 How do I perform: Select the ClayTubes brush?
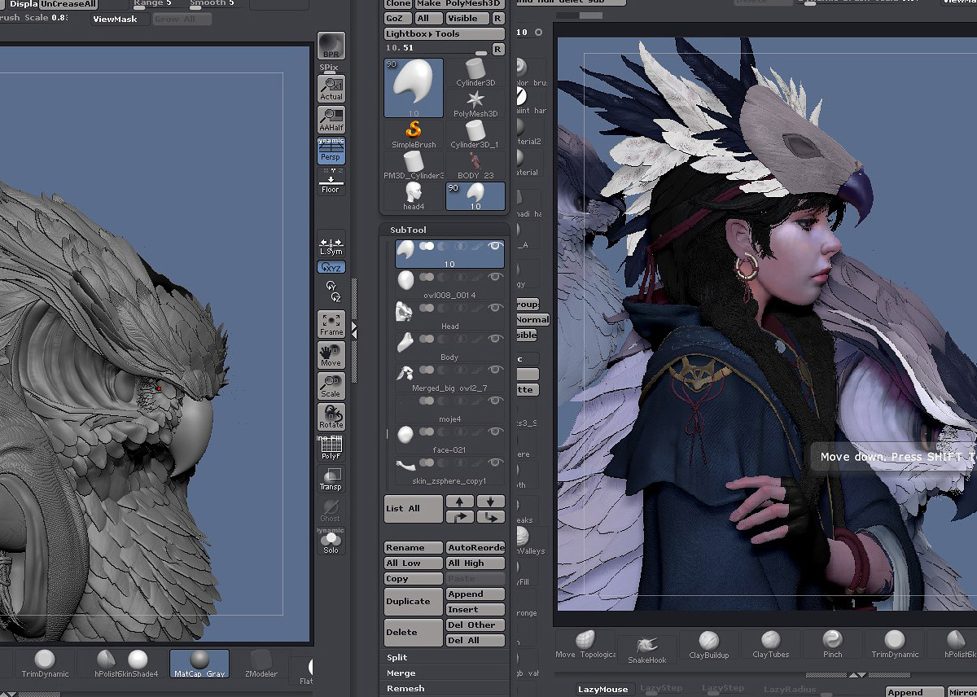(x=770, y=643)
